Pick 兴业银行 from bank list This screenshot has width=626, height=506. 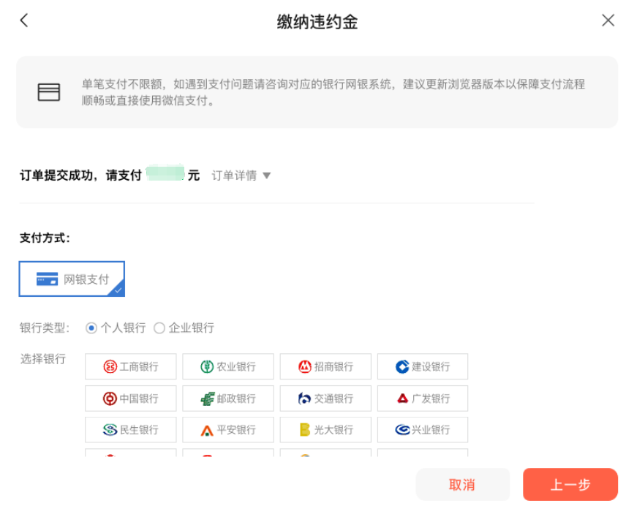pos(423,430)
